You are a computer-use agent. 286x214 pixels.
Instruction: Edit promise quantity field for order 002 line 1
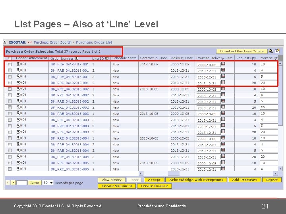[269, 89]
